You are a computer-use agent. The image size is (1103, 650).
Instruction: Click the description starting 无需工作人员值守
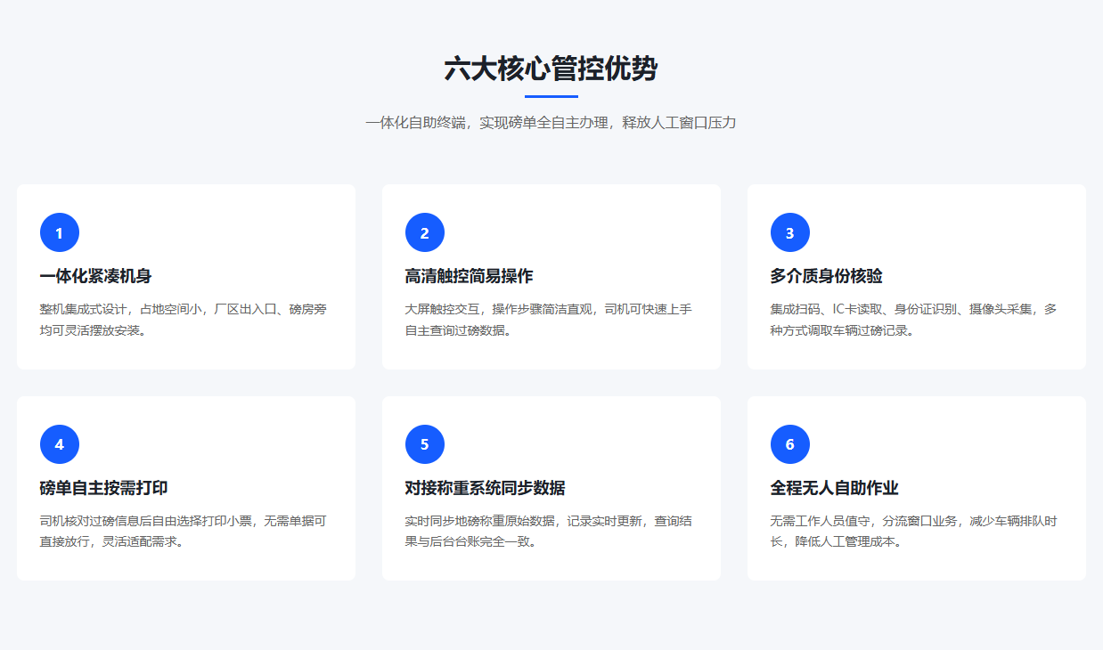(x=914, y=531)
